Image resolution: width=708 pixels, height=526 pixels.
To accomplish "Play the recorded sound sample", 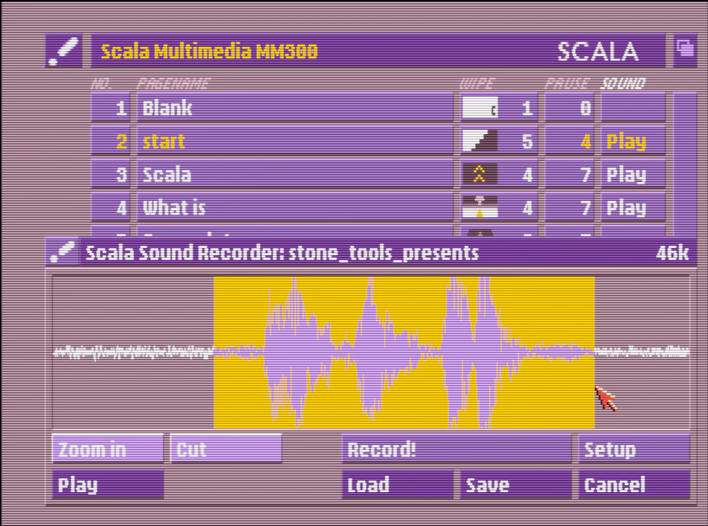I will (107, 485).
